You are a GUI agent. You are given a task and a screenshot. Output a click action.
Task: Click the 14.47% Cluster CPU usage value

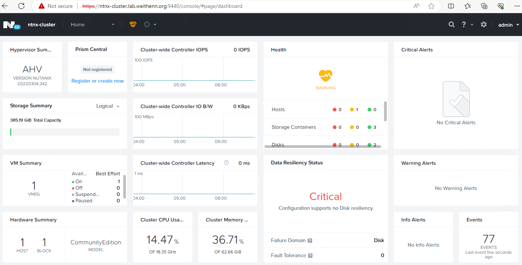(162, 239)
